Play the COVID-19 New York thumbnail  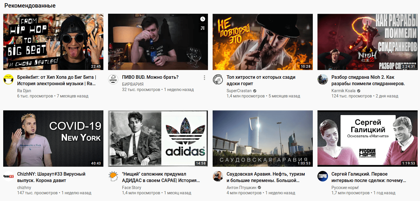[x=53, y=139]
